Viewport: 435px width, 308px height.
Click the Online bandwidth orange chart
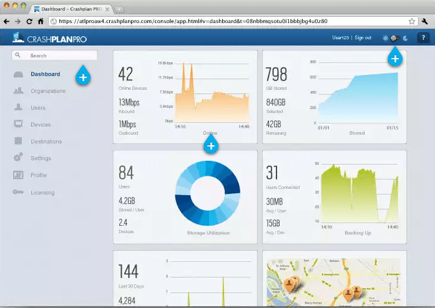tap(212, 93)
